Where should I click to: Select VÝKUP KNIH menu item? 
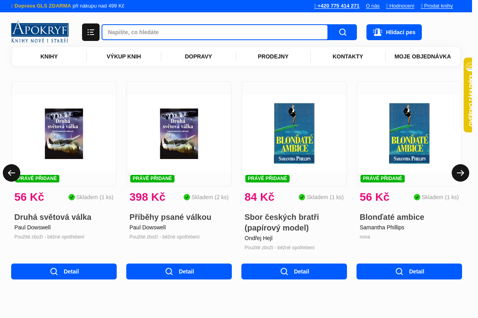coord(124,56)
